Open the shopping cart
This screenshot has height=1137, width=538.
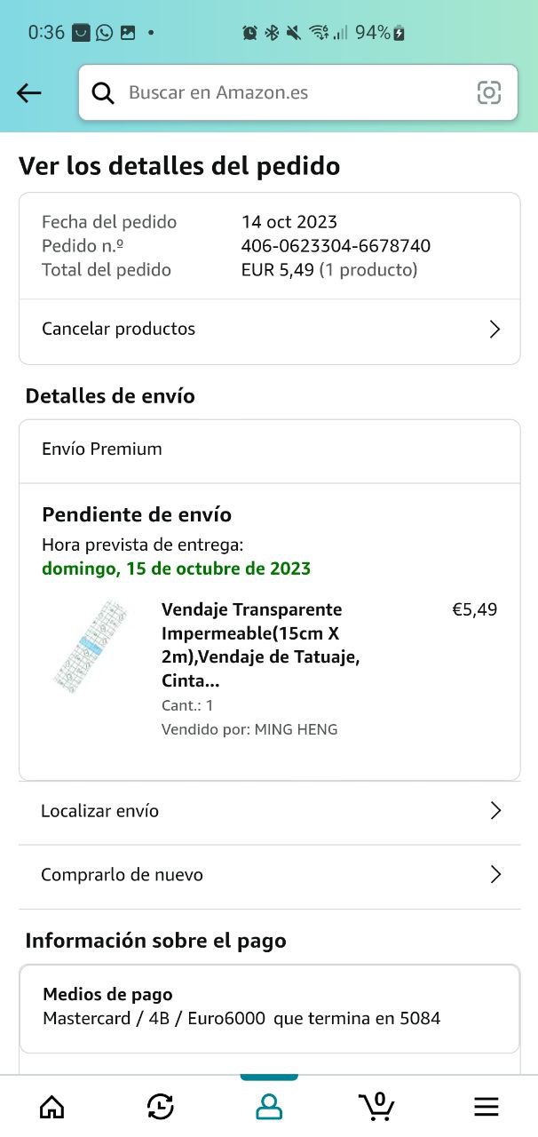[376, 1105]
